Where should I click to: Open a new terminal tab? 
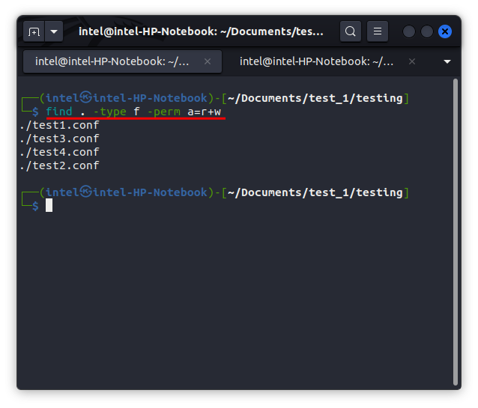34,31
